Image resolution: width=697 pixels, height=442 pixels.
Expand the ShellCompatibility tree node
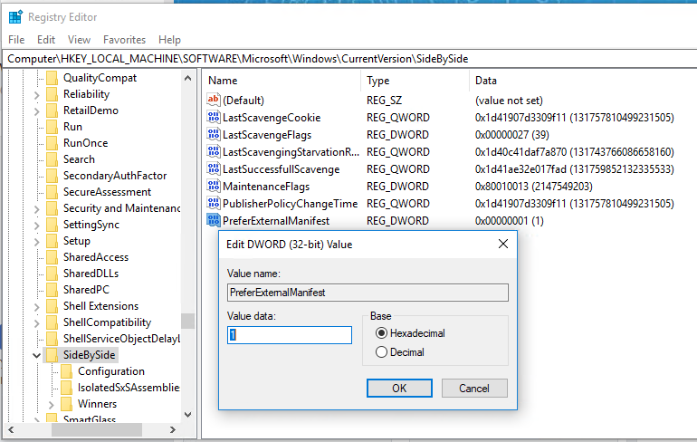tap(37, 323)
